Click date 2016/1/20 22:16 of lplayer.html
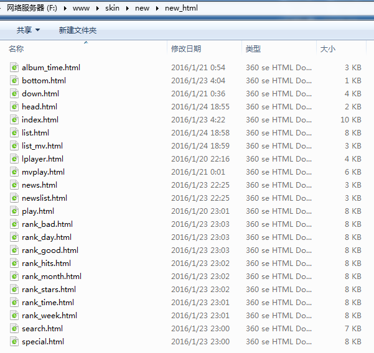The image size is (374, 353). pos(200,159)
